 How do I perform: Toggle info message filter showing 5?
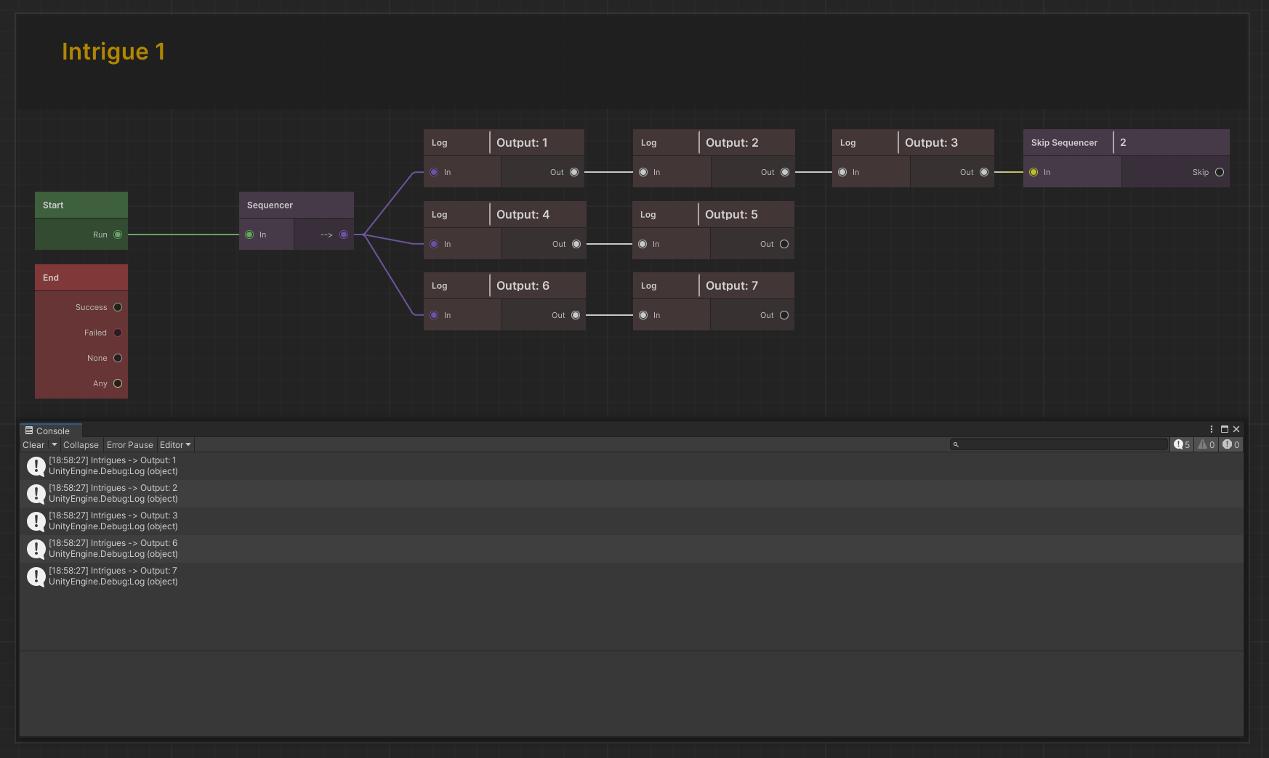coord(1181,445)
